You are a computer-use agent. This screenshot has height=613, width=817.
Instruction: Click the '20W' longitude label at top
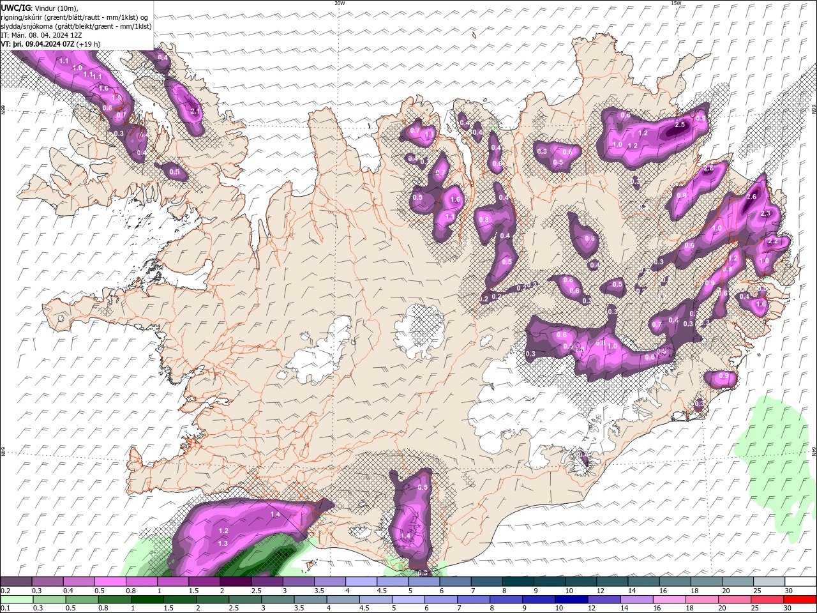340,3
